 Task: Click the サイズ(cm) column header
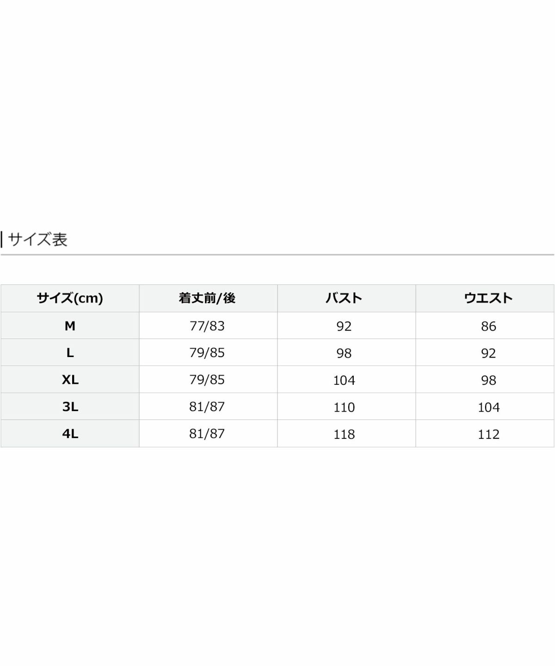[70, 298]
